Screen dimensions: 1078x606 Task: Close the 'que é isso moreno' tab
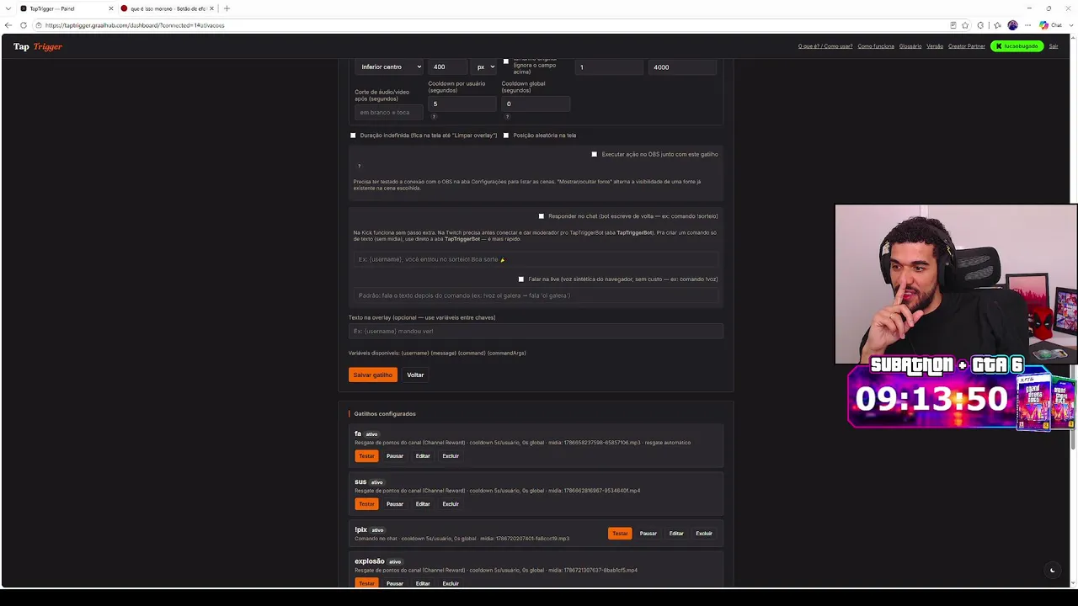[211, 8]
